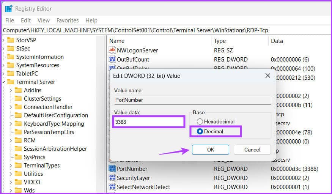Expand the KeyboardType Mapping tree node
Screen dimensions: 332x194
click(11, 124)
